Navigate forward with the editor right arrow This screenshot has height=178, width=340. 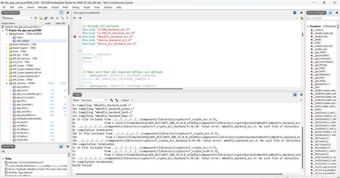pyautogui.click(x=80, y=18)
